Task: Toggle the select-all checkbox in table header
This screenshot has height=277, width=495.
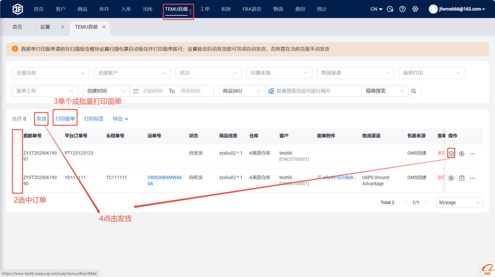Action: pos(18,136)
